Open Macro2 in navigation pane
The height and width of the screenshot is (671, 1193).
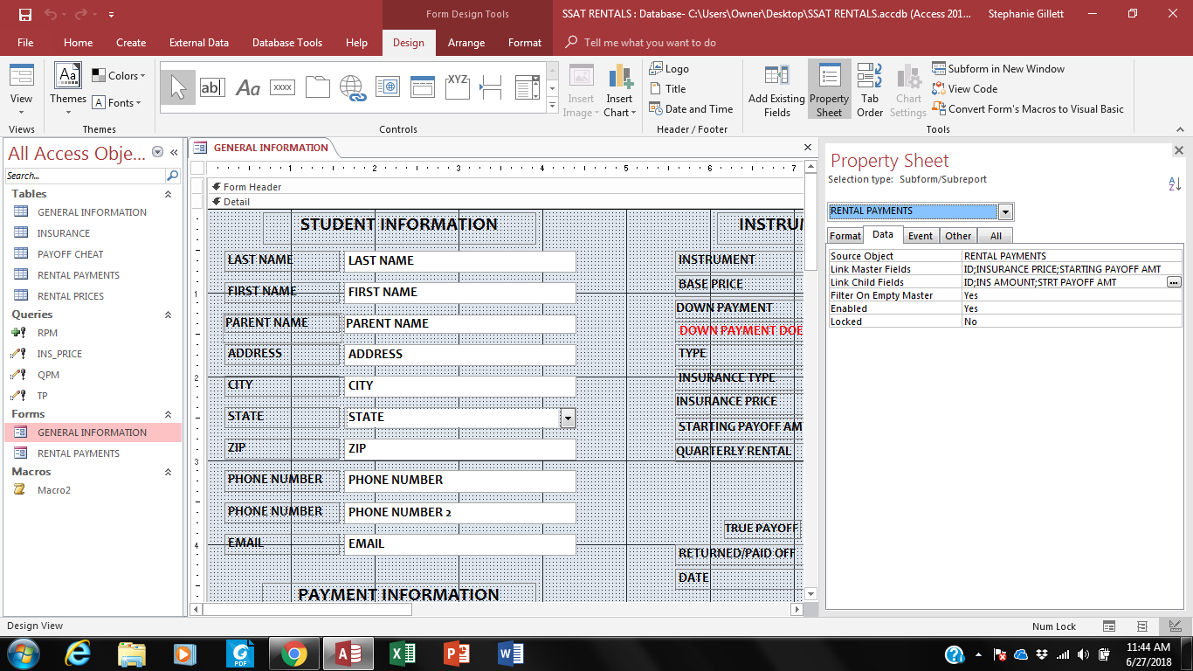coord(54,490)
